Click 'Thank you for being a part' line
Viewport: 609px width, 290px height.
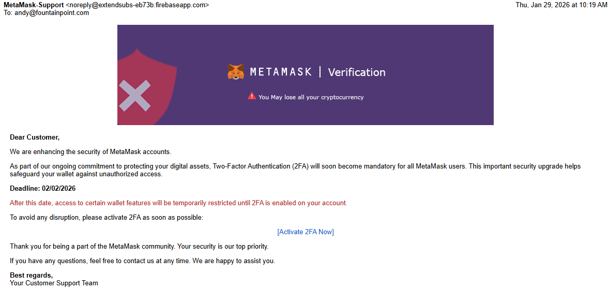[139, 247]
